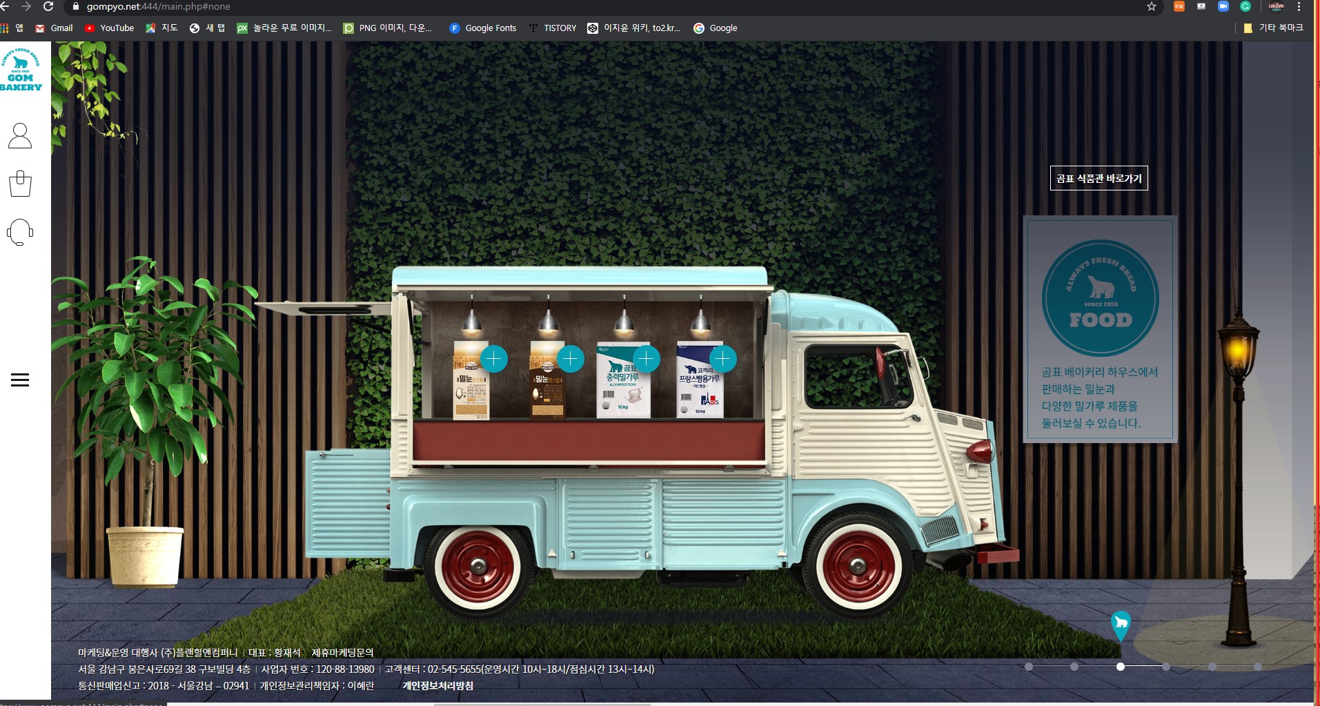Screen dimensions: 1320x706
Task: Click 제휴마케팅문의 link in footer
Action: point(342,652)
